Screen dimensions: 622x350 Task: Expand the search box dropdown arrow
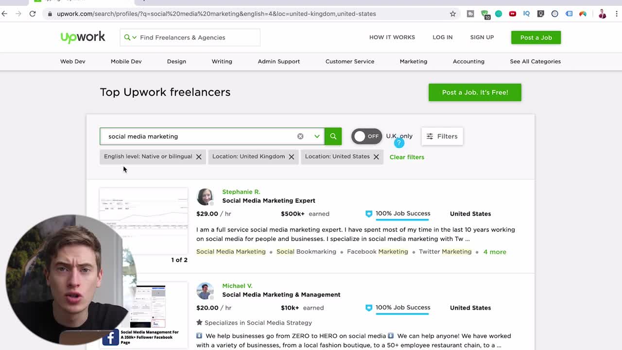point(317,136)
